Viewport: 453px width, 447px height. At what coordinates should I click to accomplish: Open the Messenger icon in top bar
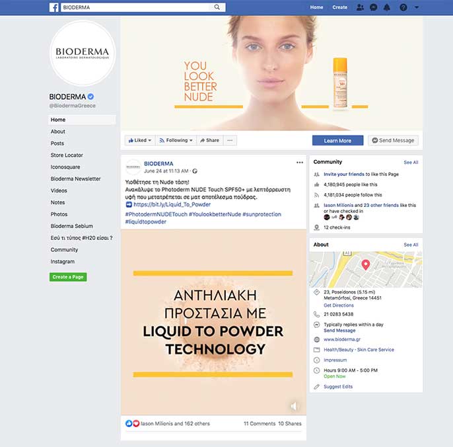tap(374, 7)
